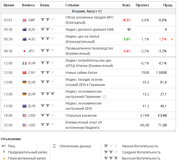Open the Открытые вакансии event

[81, 115]
